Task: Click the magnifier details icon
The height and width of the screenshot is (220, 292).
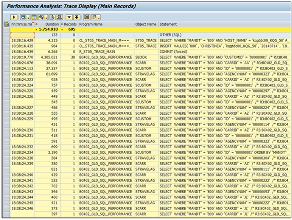Action: pyautogui.click(x=23, y=17)
